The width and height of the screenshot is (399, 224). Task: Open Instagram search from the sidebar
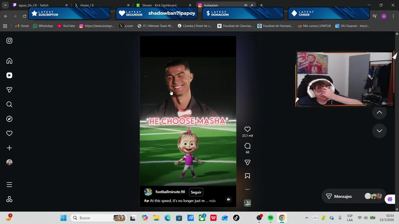[9, 105]
